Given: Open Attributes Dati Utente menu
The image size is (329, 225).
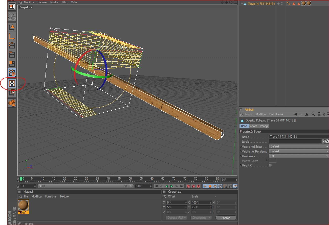Looking at the screenshot, I should click(276, 114).
